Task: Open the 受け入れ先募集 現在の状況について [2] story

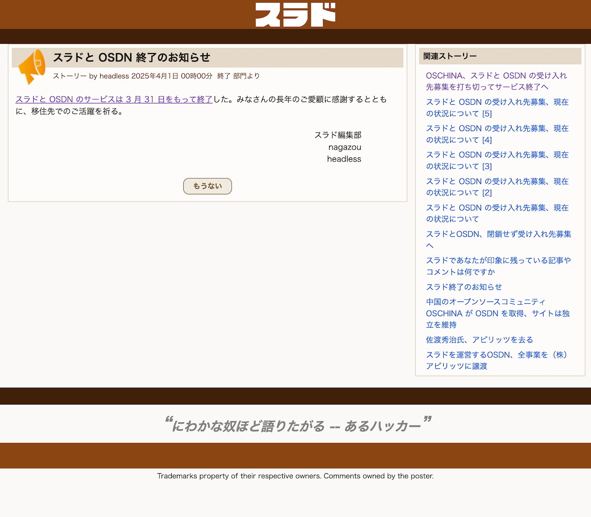Action: (x=497, y=187)
